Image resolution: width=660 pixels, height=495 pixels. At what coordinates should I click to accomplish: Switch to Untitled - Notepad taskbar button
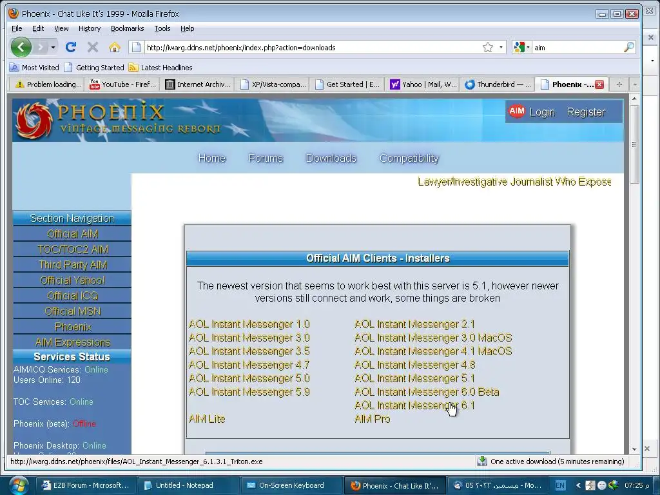point(188,485)
